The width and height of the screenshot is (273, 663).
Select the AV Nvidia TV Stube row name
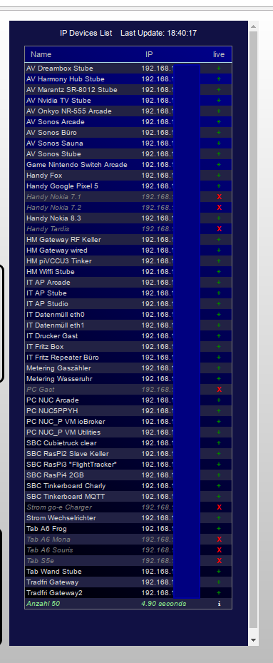(x=58, y=101)
